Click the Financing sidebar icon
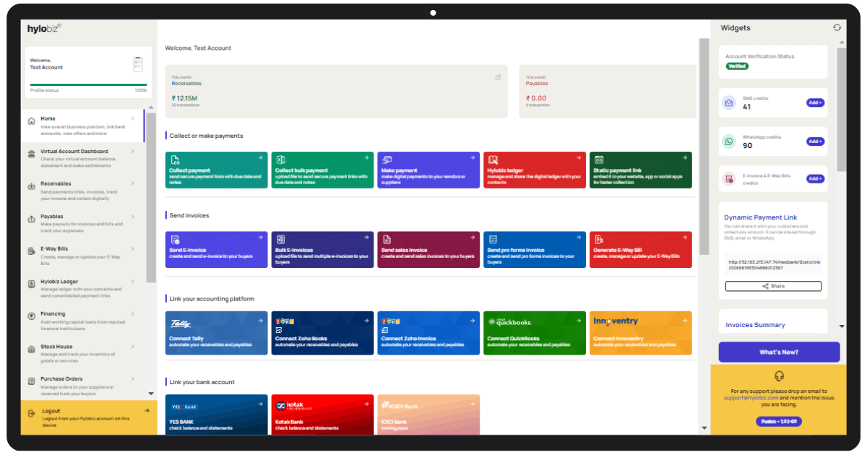Screen dimensions: 867x455 pos(31,316)
